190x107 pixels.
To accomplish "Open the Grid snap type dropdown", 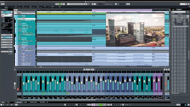I will 100,4.
